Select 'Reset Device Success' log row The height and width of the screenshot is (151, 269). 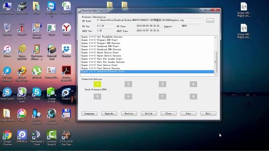point(148,56)
